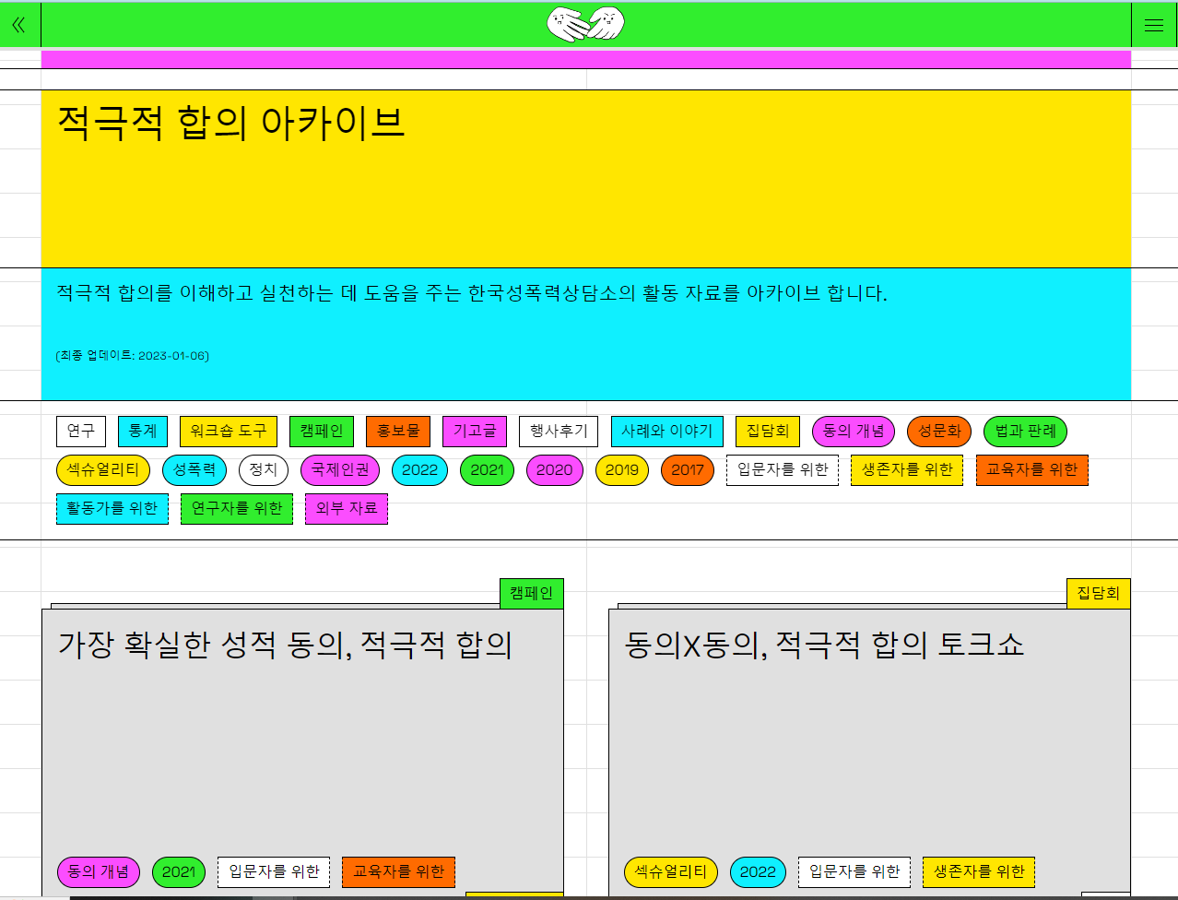This screenshot has width=1178, height=900.
Task: Open the hamburger menu
Action: pos(1153,25)
